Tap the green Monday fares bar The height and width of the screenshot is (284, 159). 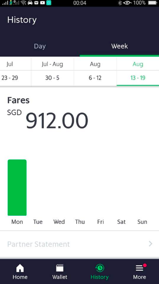click(17, 188)
